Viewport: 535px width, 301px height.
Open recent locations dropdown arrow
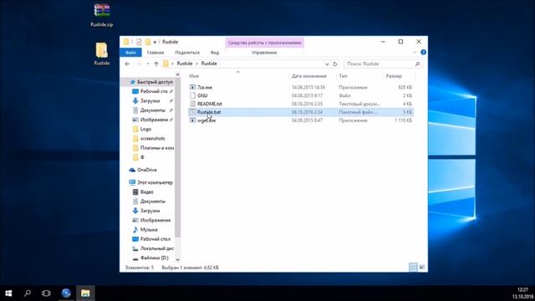pyautogui.click(x=148, y=64)
